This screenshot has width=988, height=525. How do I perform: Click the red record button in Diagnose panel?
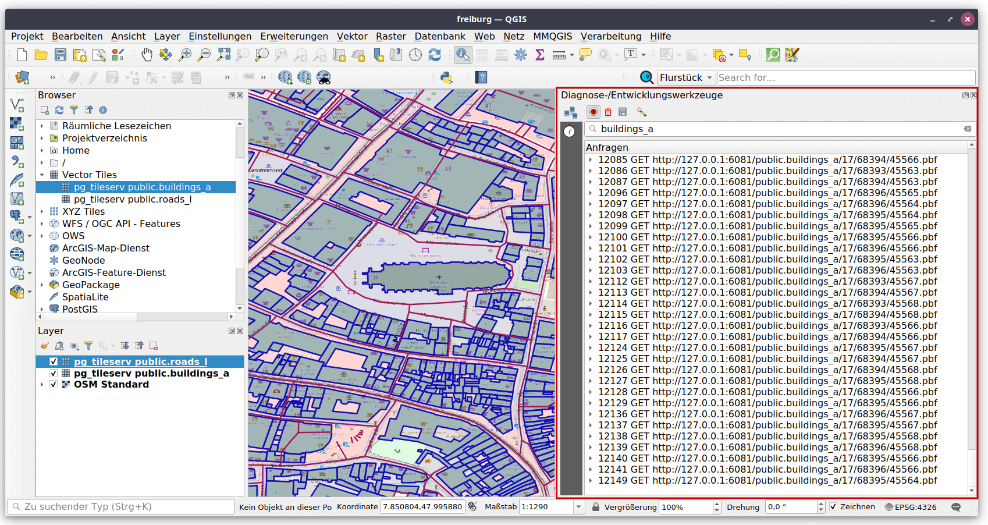point(593,112)
